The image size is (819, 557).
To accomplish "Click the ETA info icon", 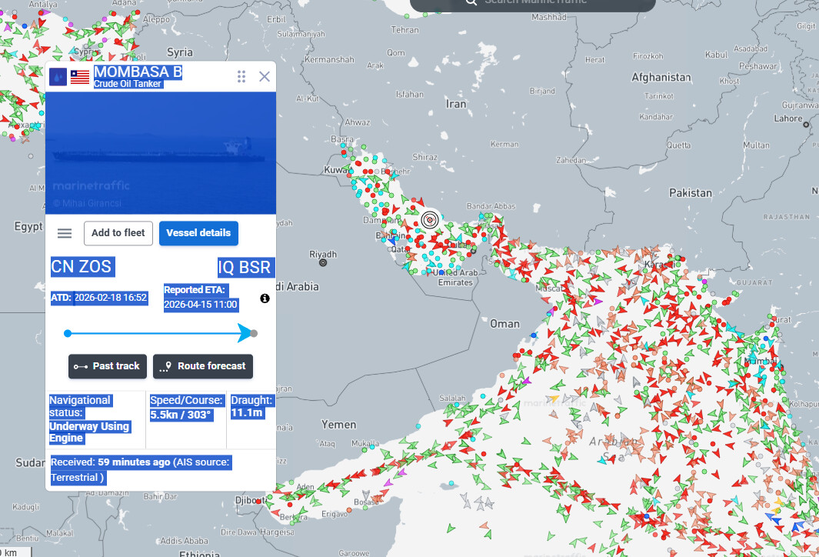I will (265, 299).
